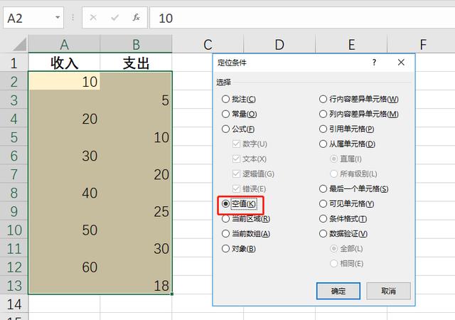This screenshot has width=455, height=320.
Task: Click cell A10 containing 50
Action: pyautogui.click(x=64, y=230)
